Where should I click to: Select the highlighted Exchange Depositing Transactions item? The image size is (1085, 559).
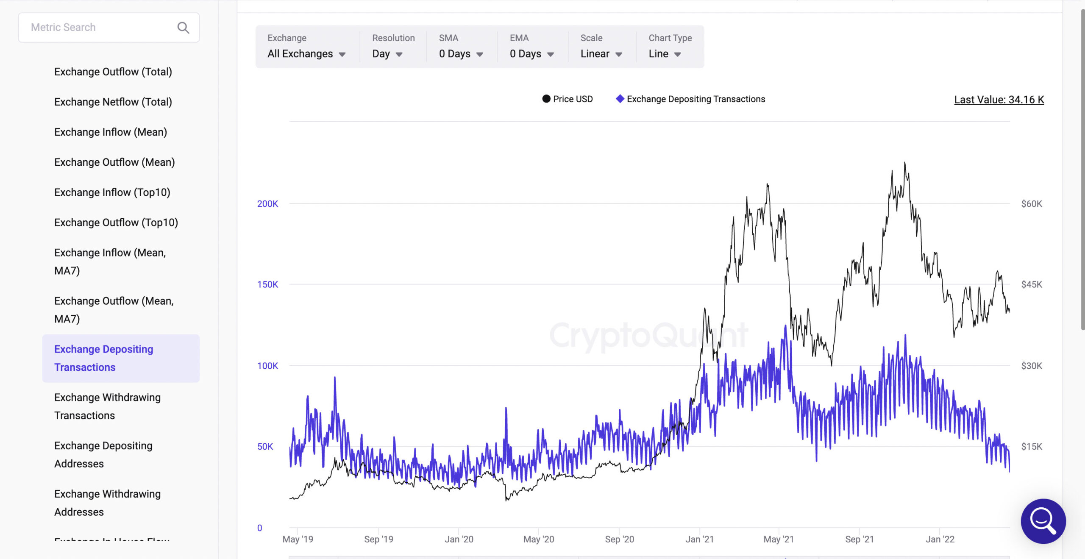tap(121, 358)
